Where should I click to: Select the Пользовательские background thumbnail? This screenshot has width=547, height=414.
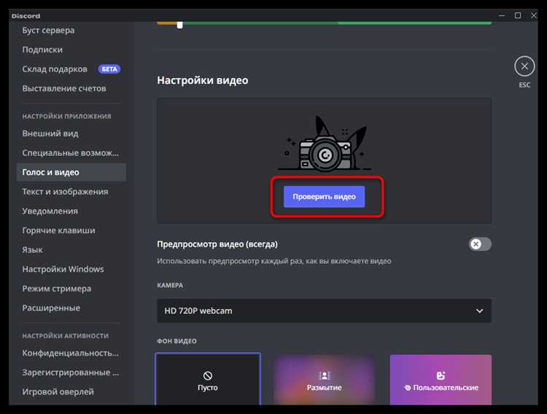[441, 380]
